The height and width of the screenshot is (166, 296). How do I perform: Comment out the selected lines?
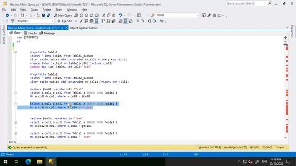click(x=138, y=21)
